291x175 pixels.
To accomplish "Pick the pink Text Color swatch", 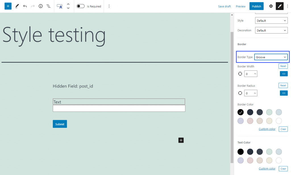I will (x=250, y=160).
